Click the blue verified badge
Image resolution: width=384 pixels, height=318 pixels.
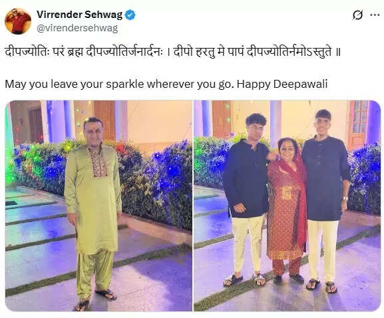pyautogui.click(x=130, y=15)
